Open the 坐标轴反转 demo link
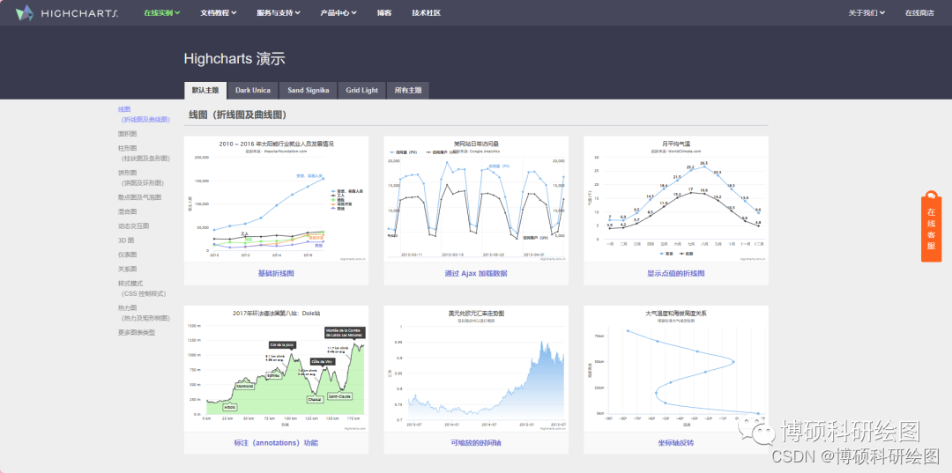Screen dimensions: 952x473 676,443
